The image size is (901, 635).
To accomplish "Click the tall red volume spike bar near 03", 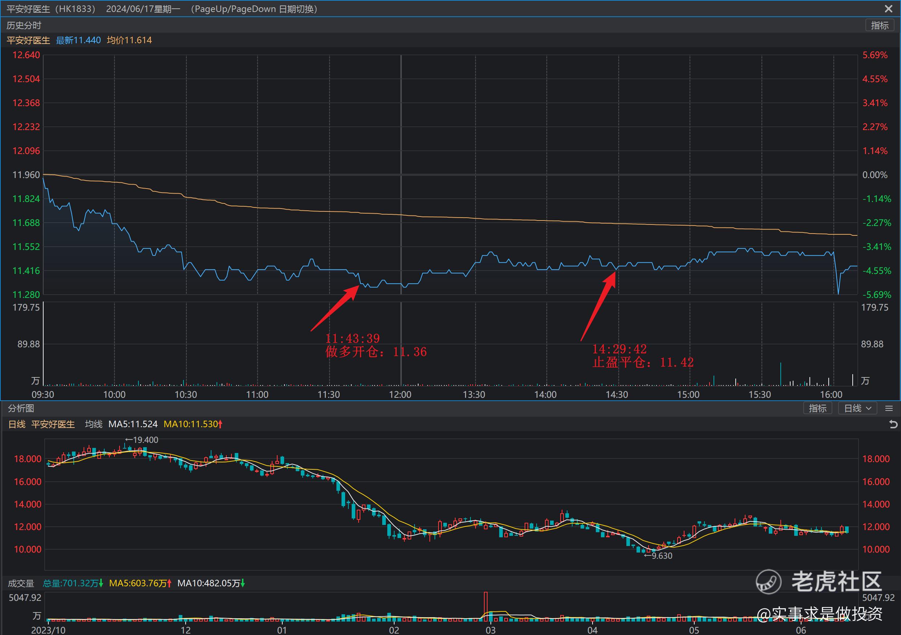I will click(485, 606).
